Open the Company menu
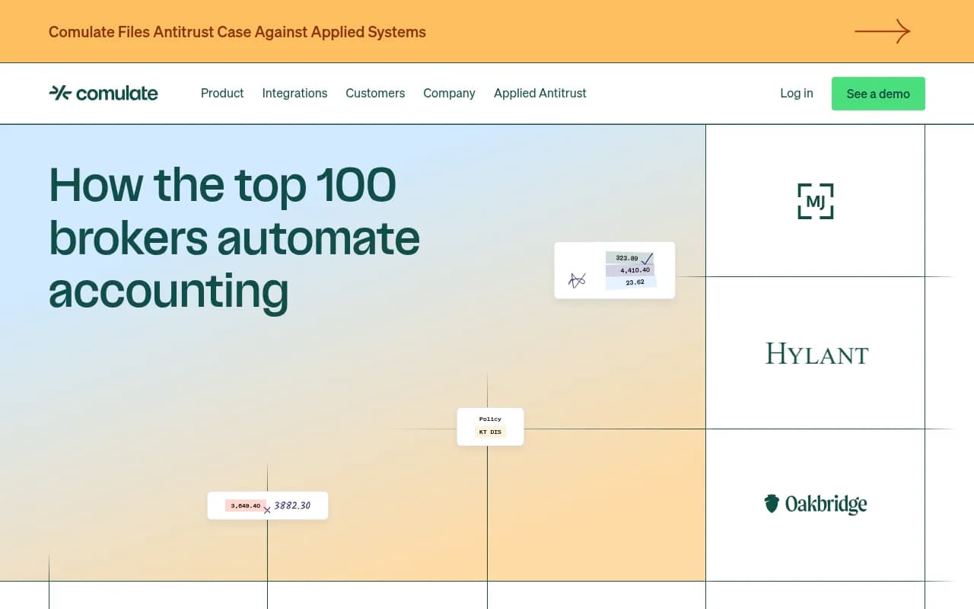The width and height of the screenshot is (974, 609). click(x=449, y=93)
